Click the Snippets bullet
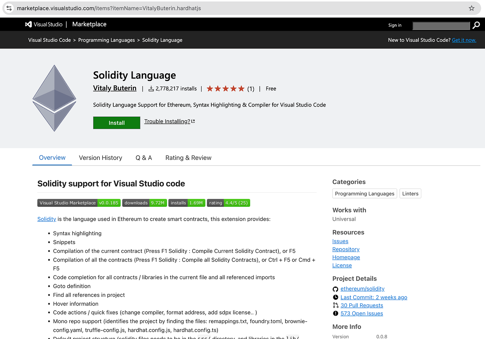Image resolution: width=485 pixels, height=339 pixels. (64, 242)
